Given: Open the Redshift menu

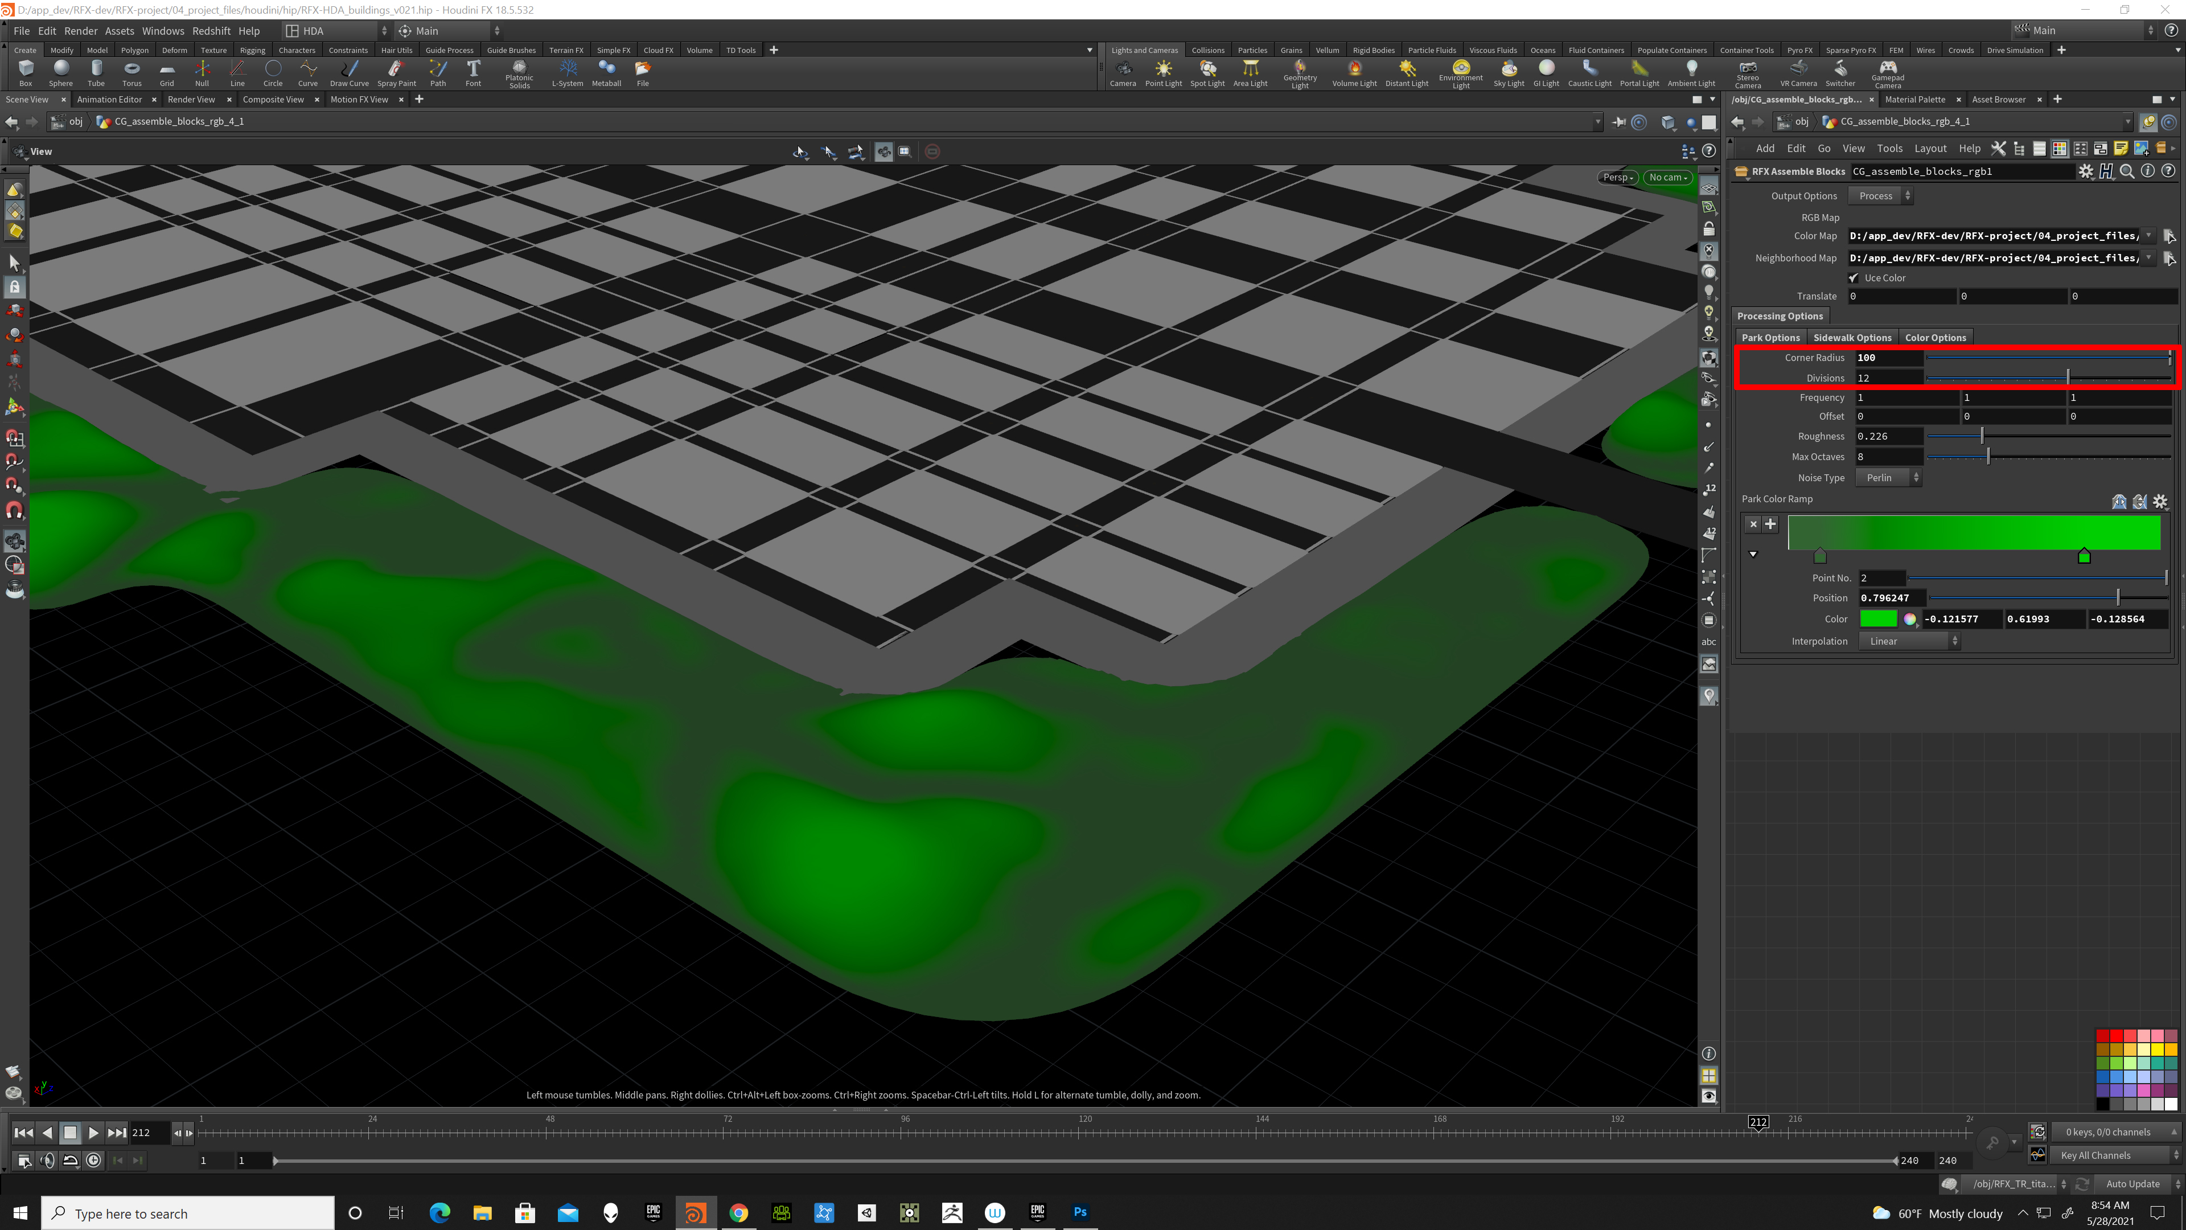Looking at the screenshot, I should (211, 31).
